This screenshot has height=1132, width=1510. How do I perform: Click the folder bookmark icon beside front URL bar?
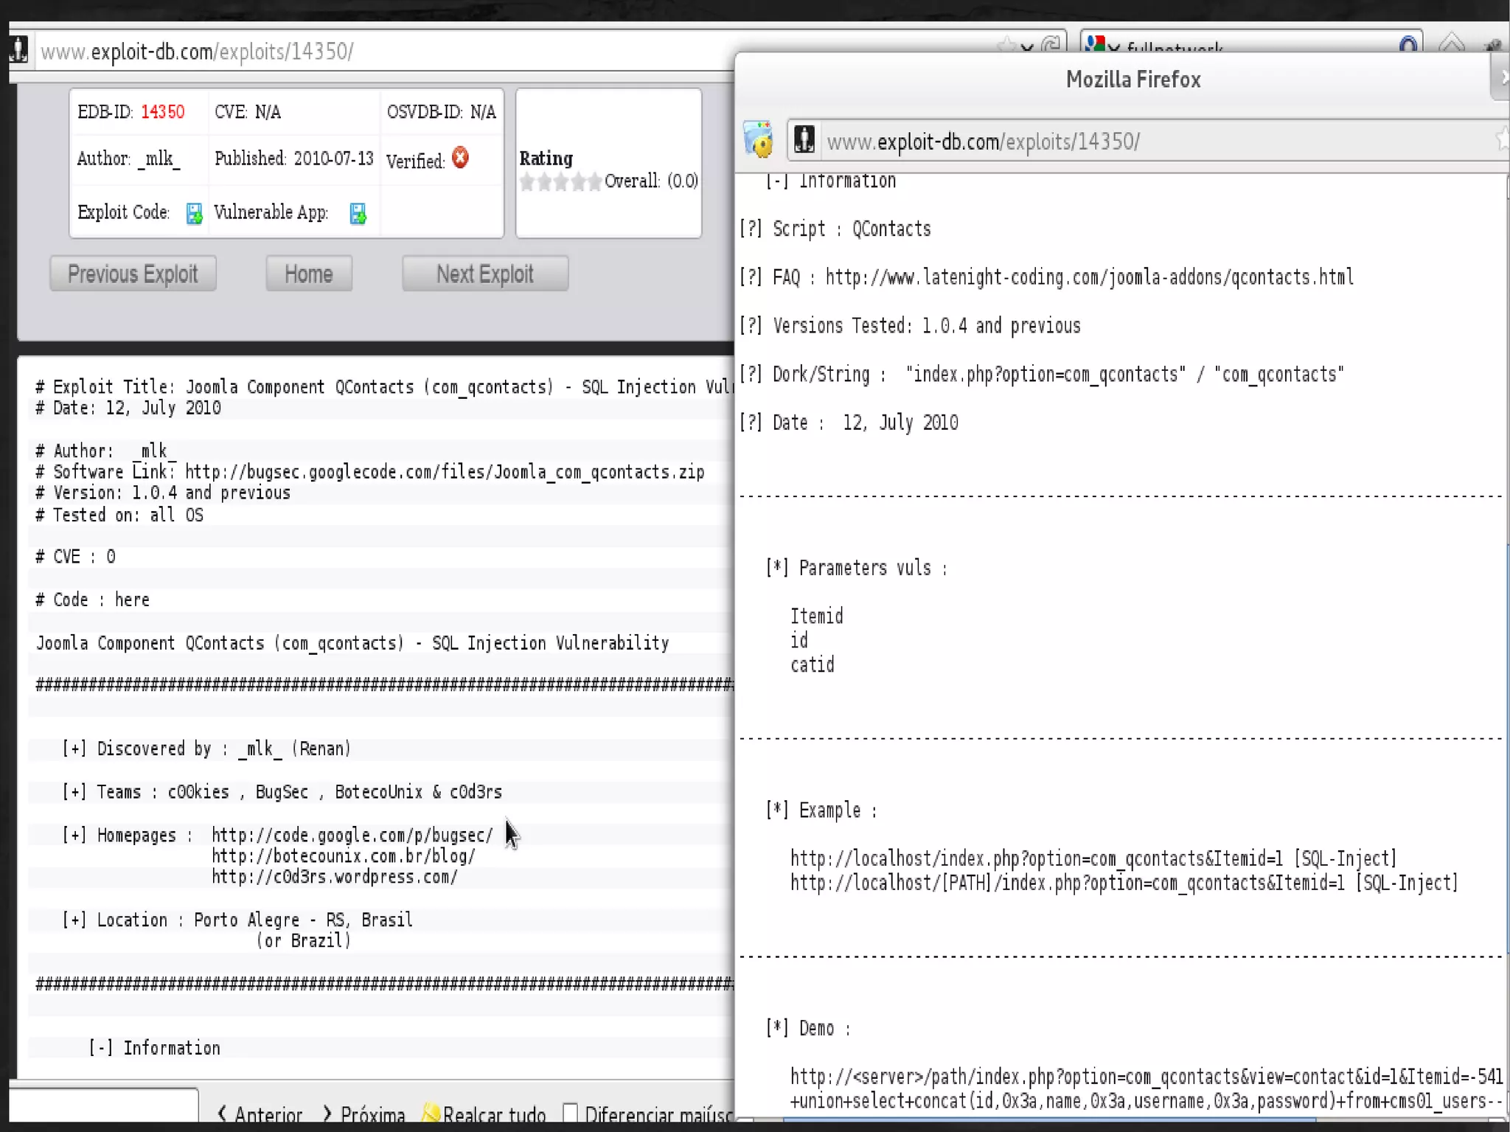[x=759, y=139]
